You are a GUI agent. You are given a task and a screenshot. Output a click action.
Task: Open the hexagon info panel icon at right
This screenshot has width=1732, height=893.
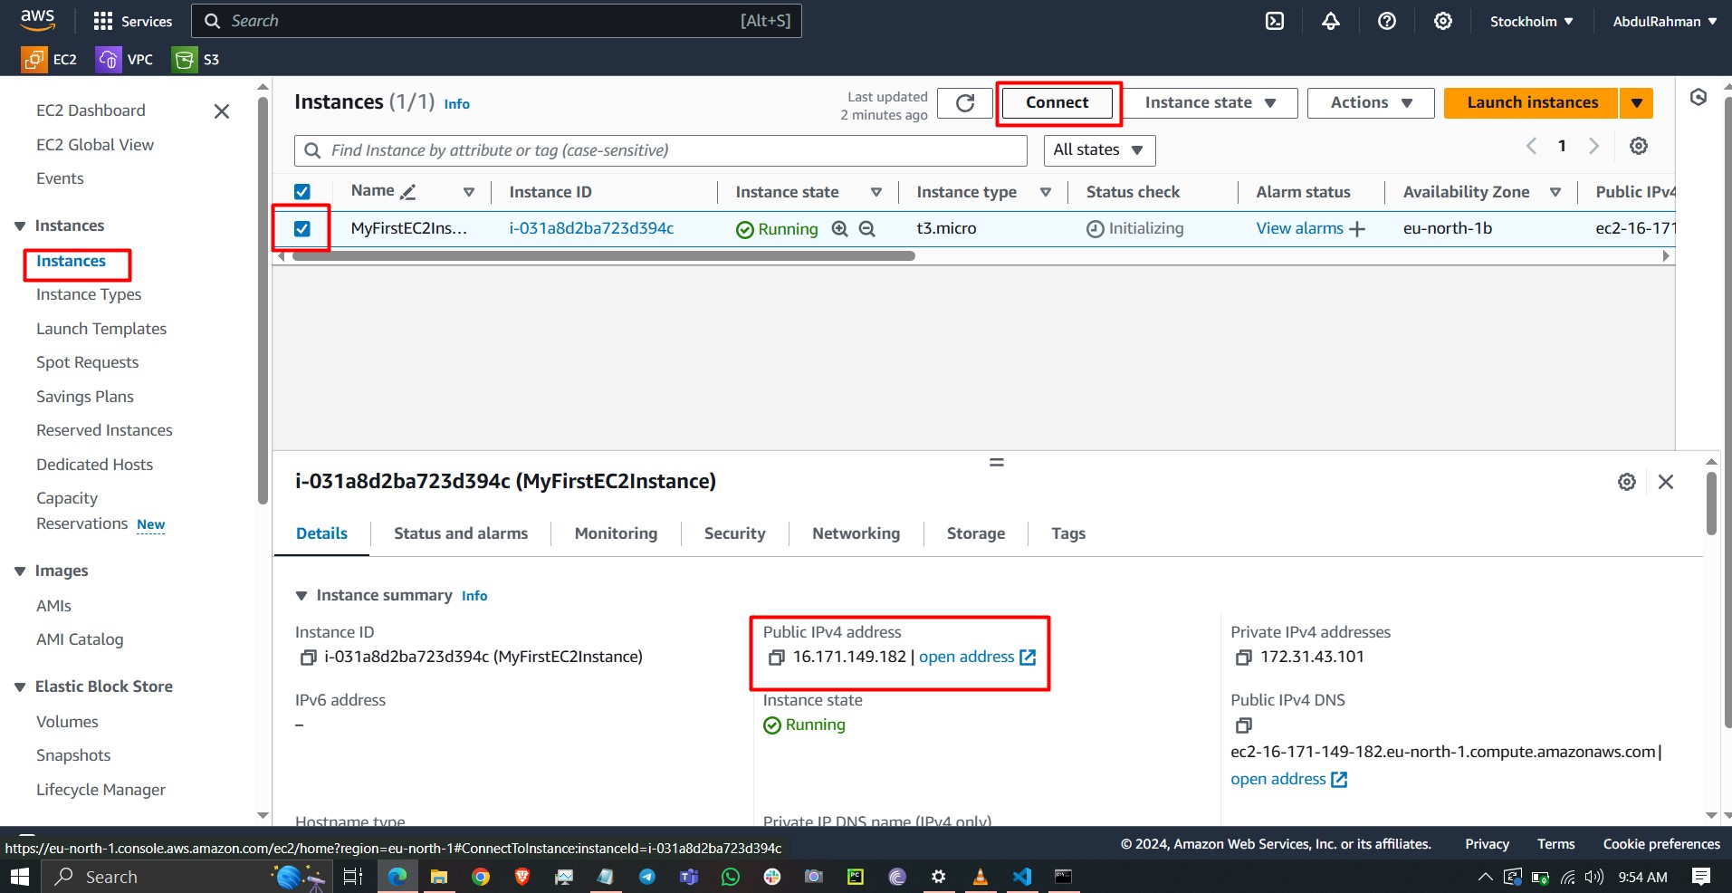[x=1699, y=97]
